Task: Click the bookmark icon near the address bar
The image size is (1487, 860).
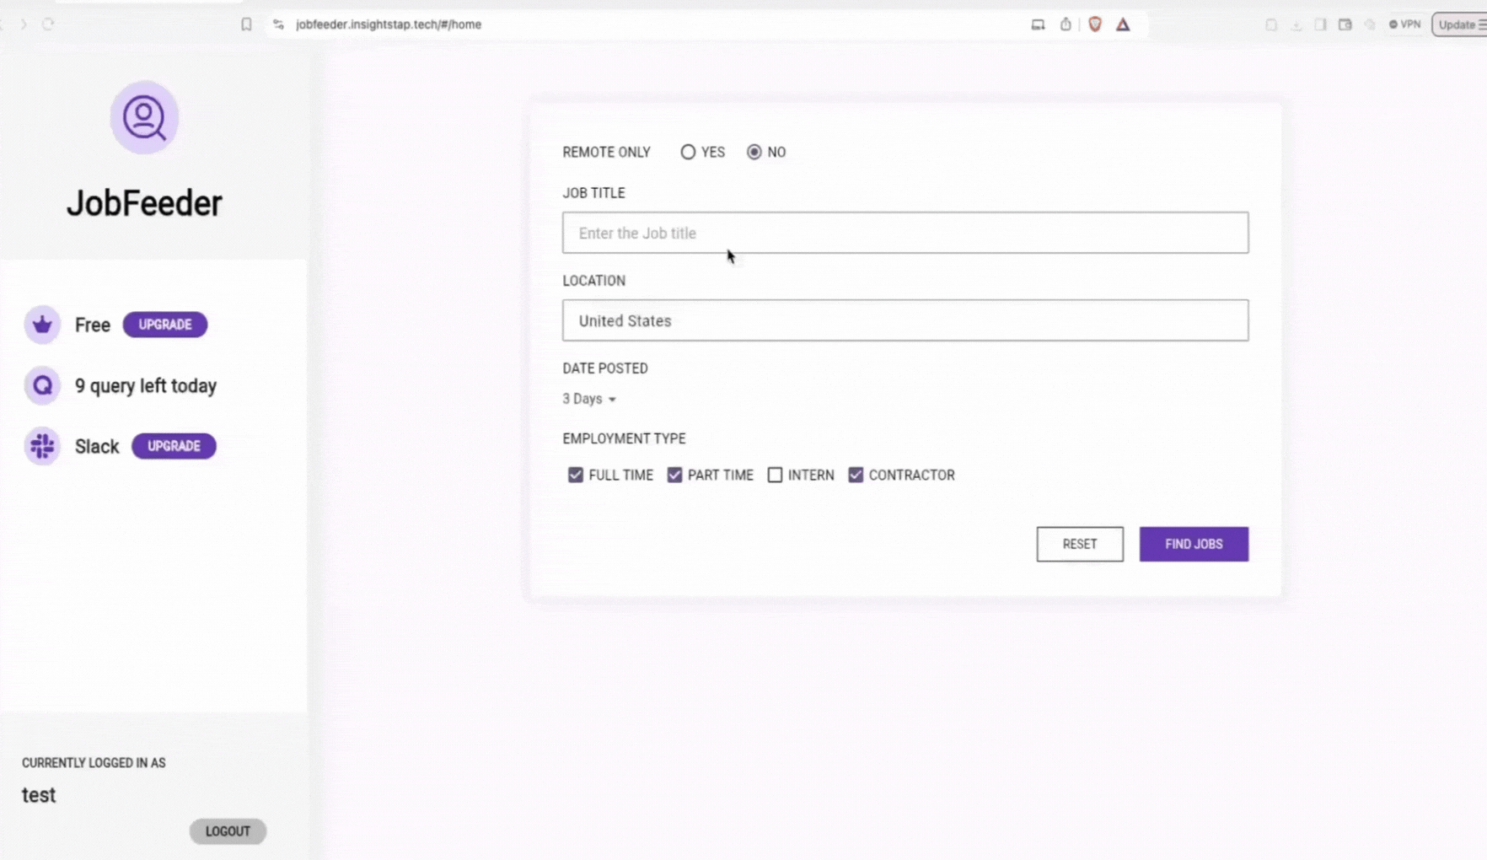Action: tap(246, 24)
